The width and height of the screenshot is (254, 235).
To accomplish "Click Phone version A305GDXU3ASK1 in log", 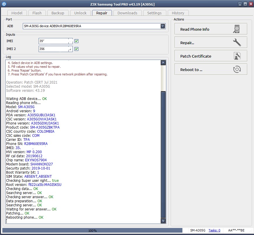I will click(45, 123).
